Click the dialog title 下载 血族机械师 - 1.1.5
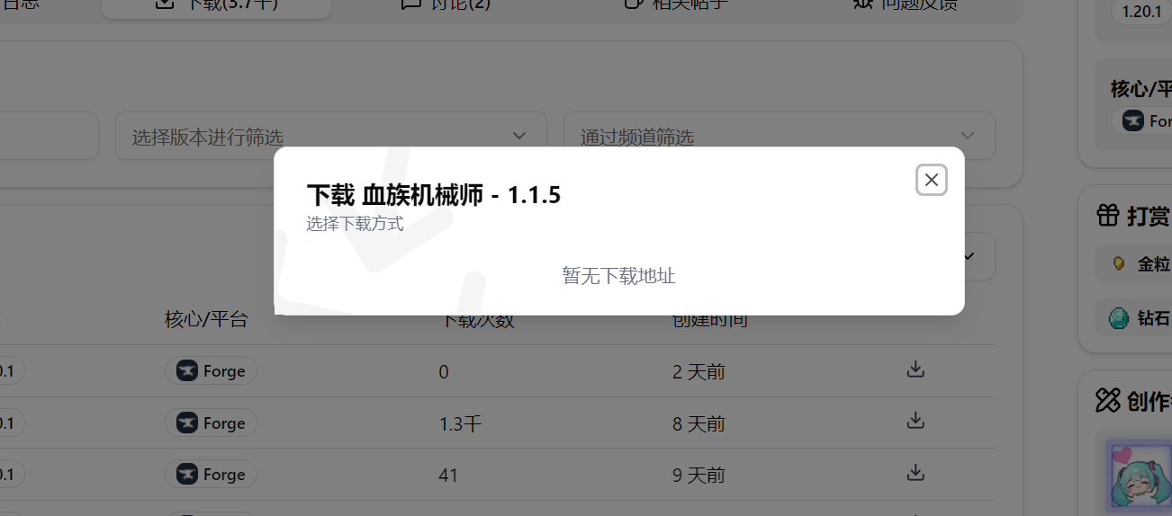 click(434, 194)
